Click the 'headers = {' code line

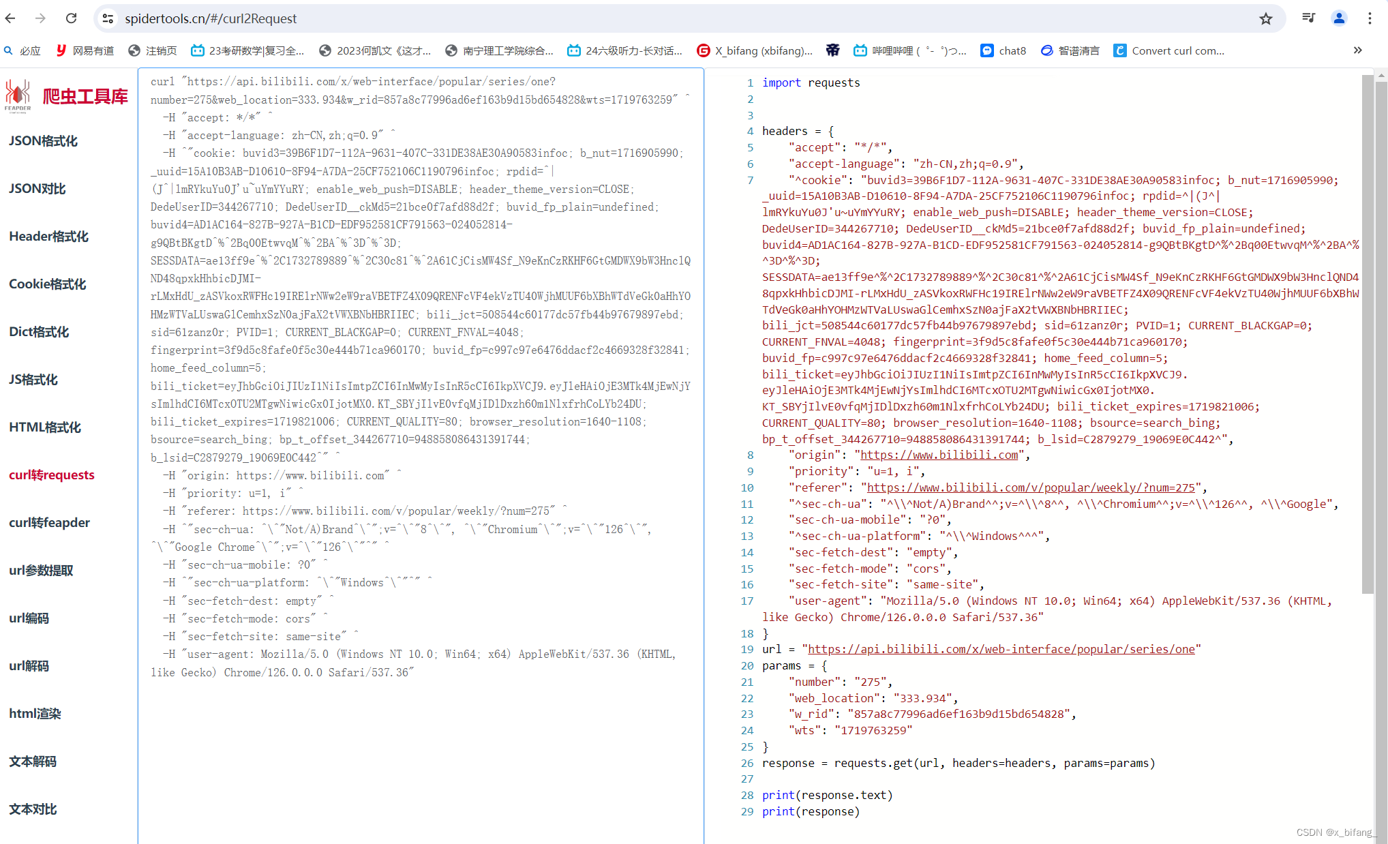[x=798, y=131]
